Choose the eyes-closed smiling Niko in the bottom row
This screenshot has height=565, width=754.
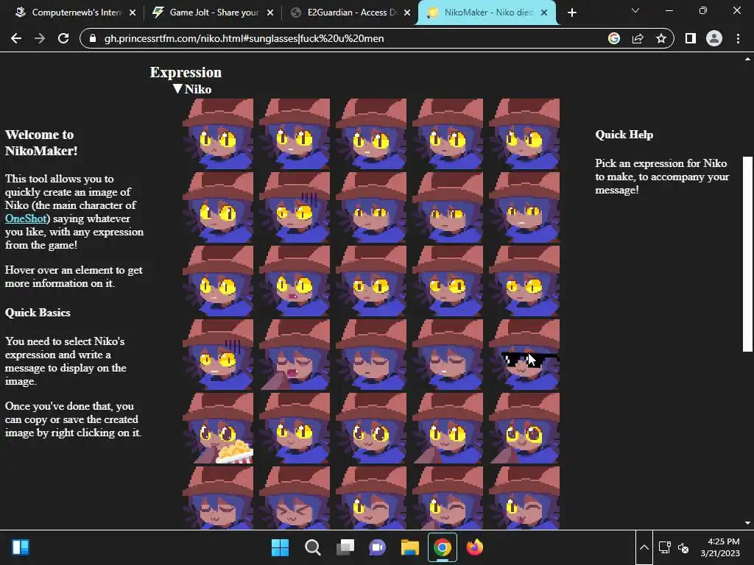[218, 498]
